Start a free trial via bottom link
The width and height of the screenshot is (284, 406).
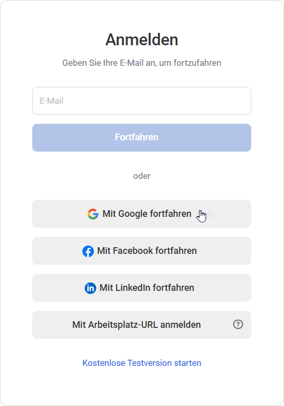tap(141, 363)
